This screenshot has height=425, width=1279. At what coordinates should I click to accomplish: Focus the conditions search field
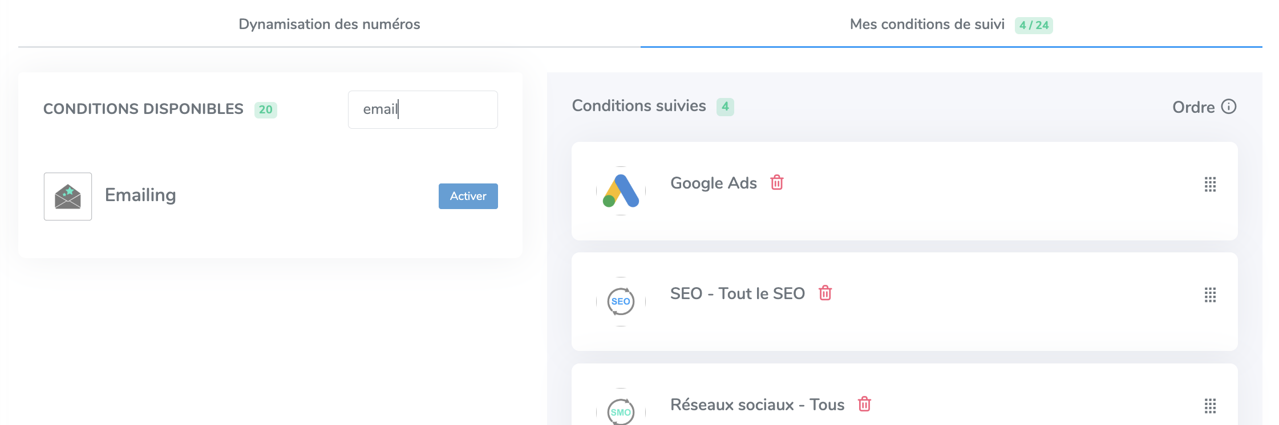click(423, 109)
